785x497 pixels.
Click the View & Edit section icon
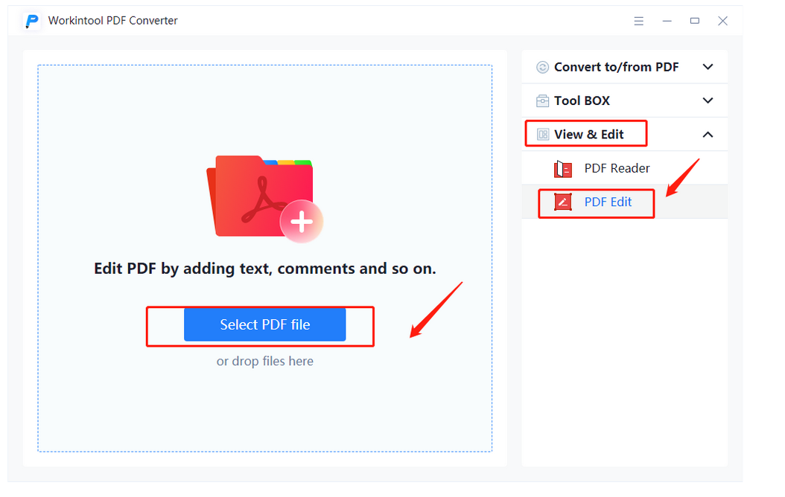(542, 135)
